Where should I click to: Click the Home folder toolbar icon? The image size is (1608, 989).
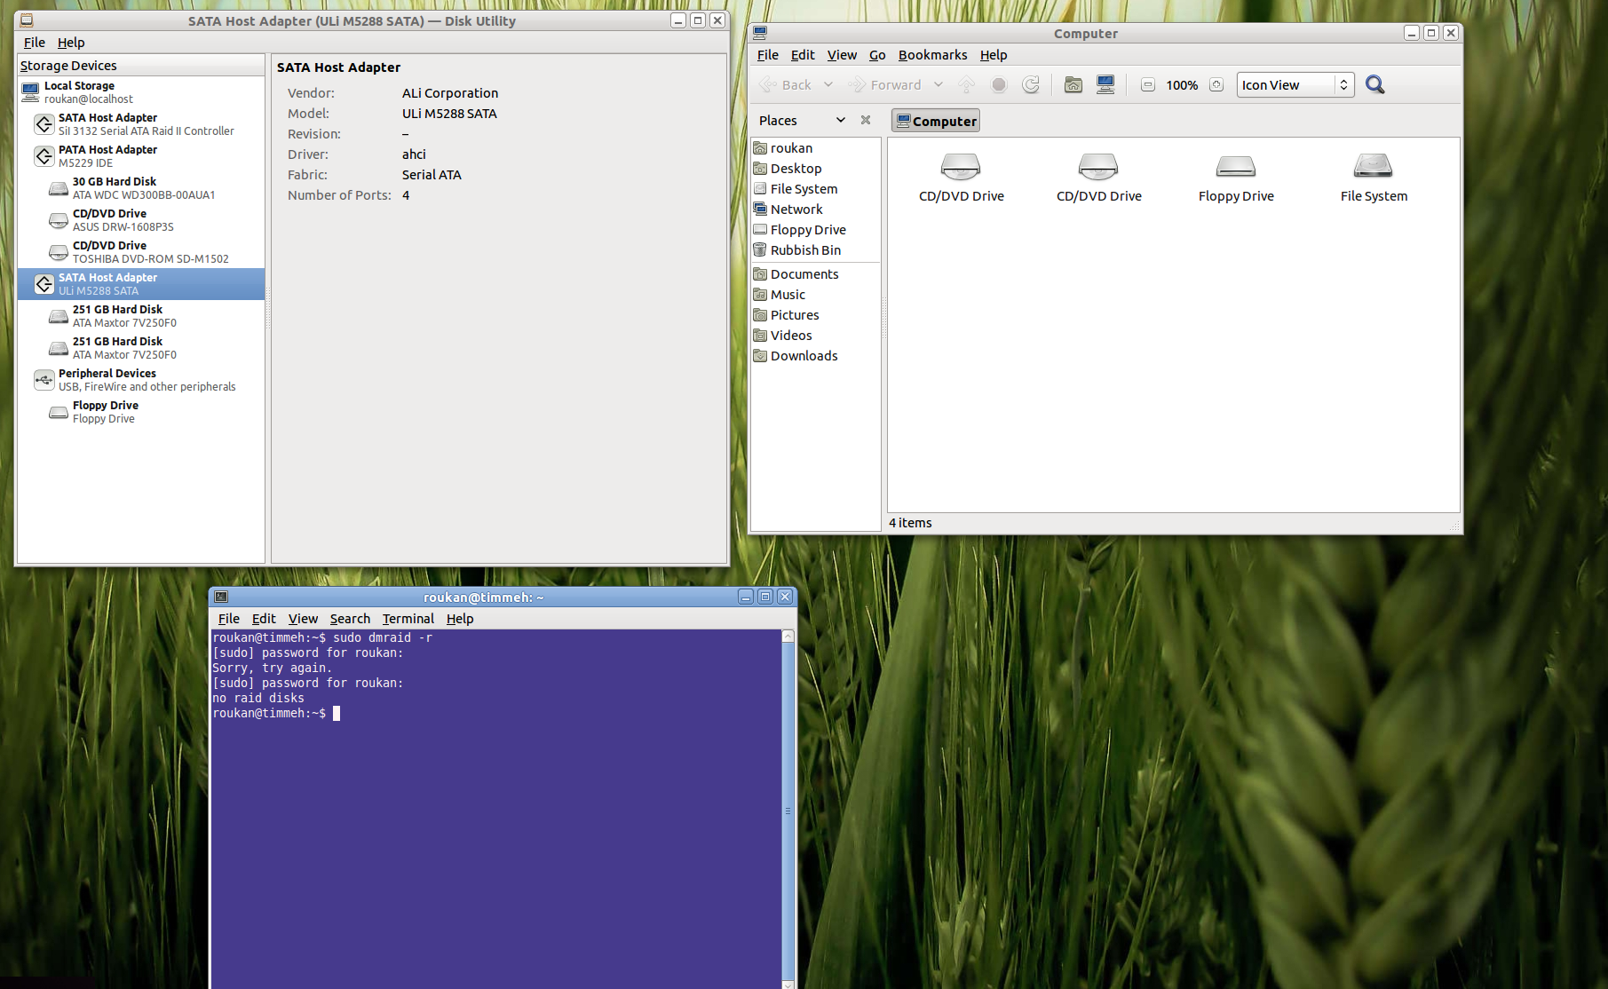1073,85
